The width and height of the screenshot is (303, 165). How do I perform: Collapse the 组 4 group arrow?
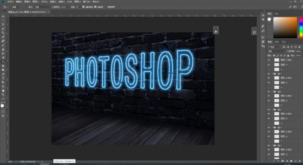[x=272, y=127]
